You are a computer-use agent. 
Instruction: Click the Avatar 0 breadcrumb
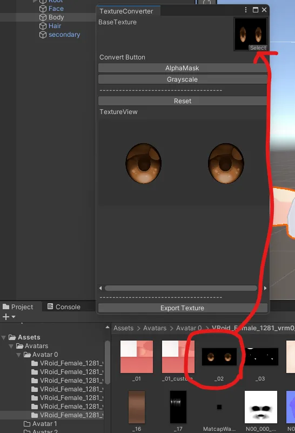coord(189,328)
